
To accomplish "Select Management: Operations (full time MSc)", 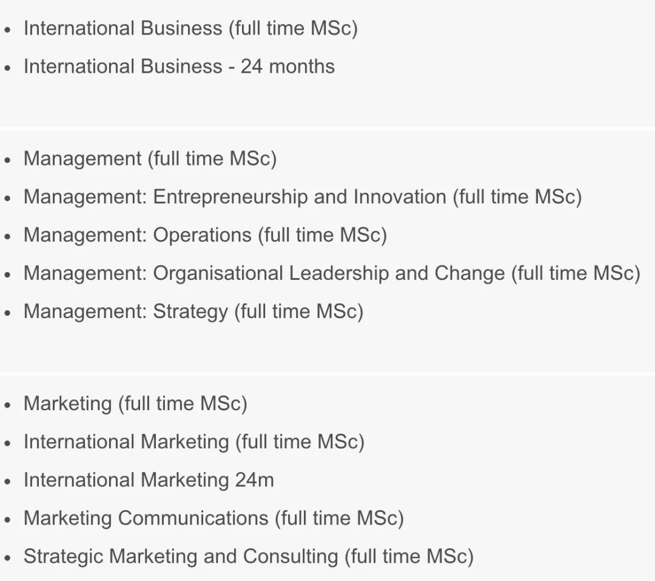I will [x=205, y=235].
